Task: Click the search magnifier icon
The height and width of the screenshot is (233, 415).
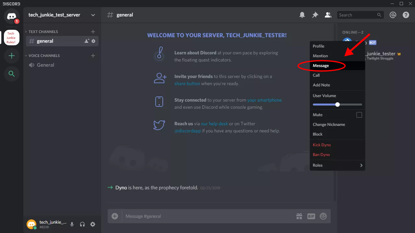Action: tap(379, 15)
